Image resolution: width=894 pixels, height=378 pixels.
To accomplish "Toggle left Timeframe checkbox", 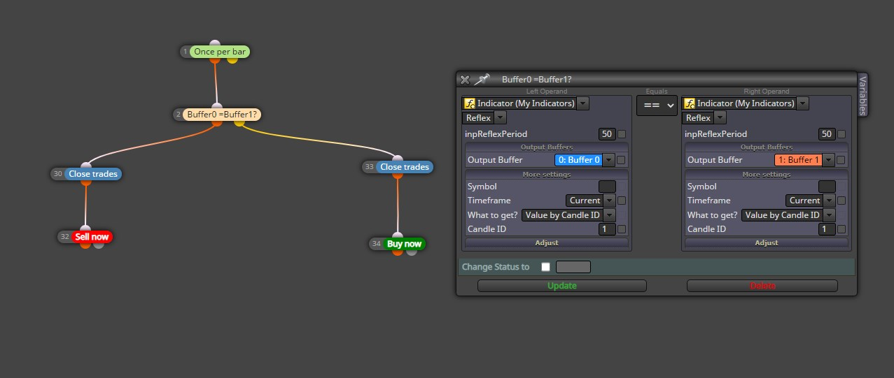I will (622, 201).
